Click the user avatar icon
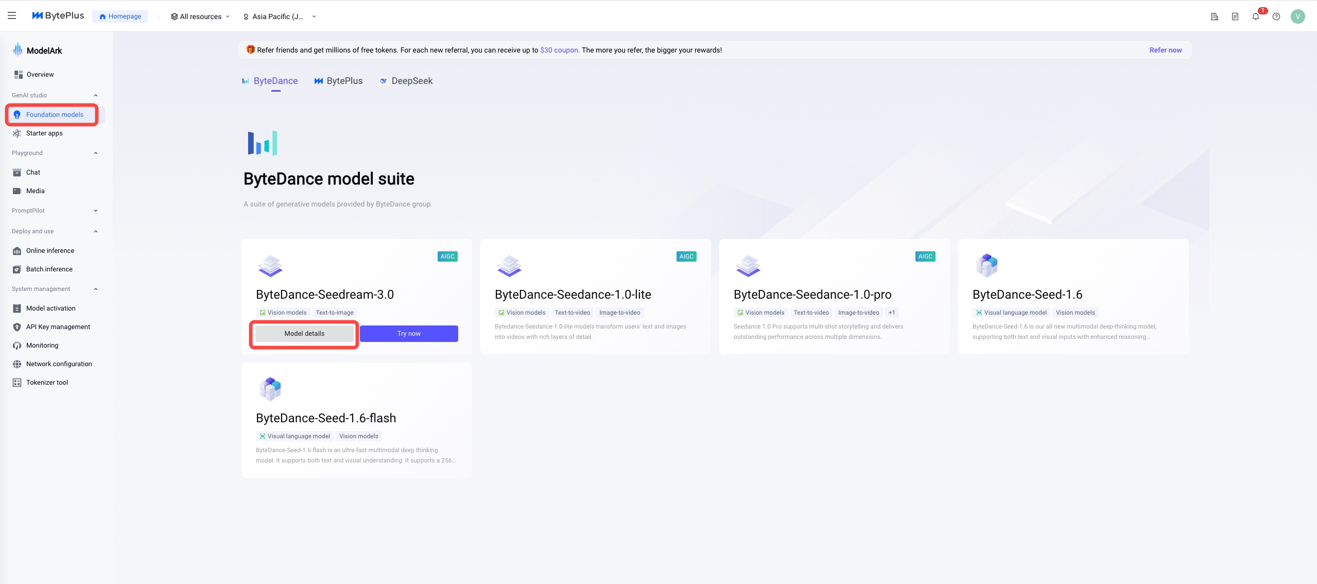This screenshot has width=1317, height=584. [x=1298, y=16]
